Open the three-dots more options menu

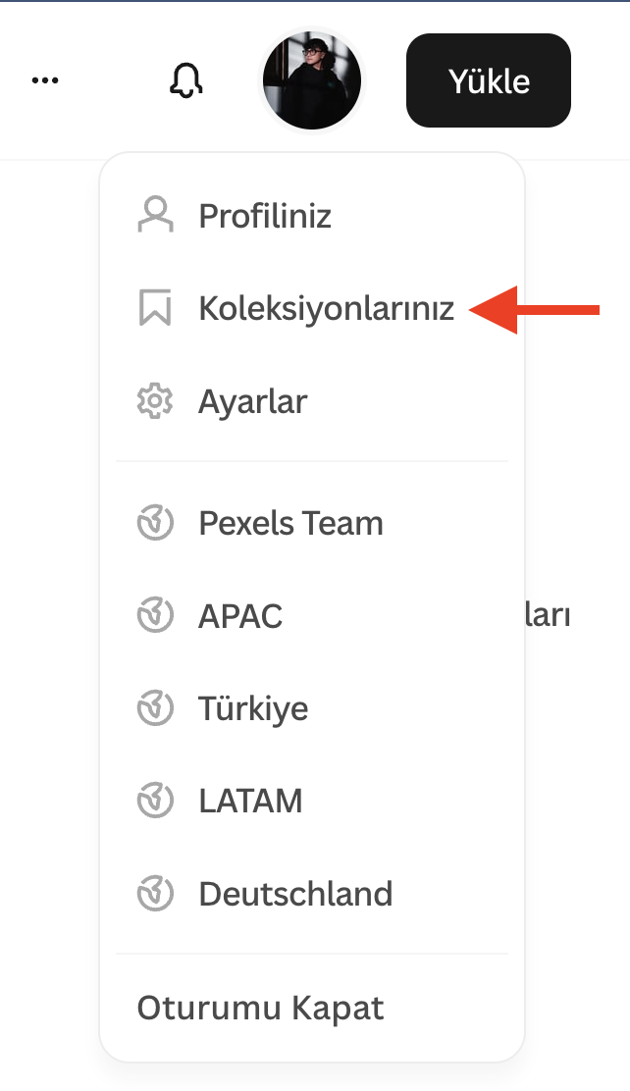[45, 80]
